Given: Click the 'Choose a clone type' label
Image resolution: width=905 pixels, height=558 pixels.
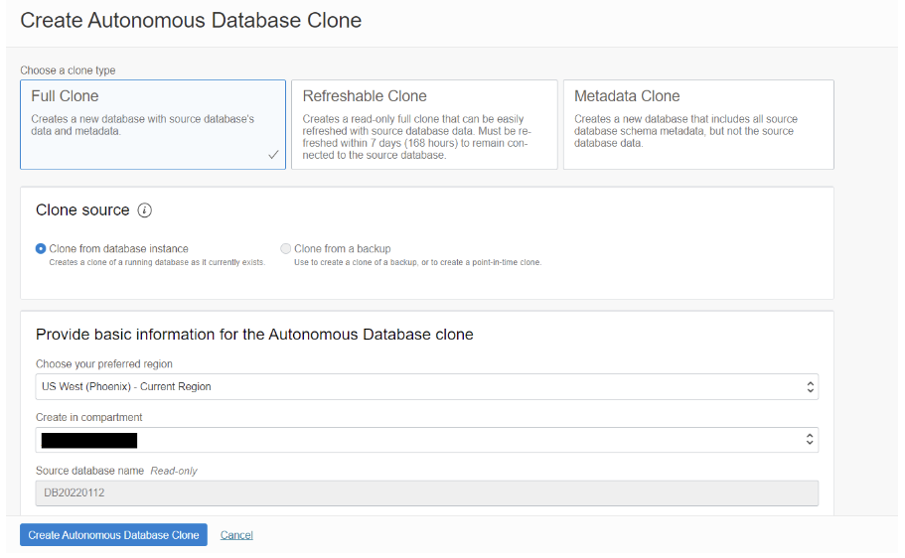Looking at the screenshot, I should click(x=68, y=70).
